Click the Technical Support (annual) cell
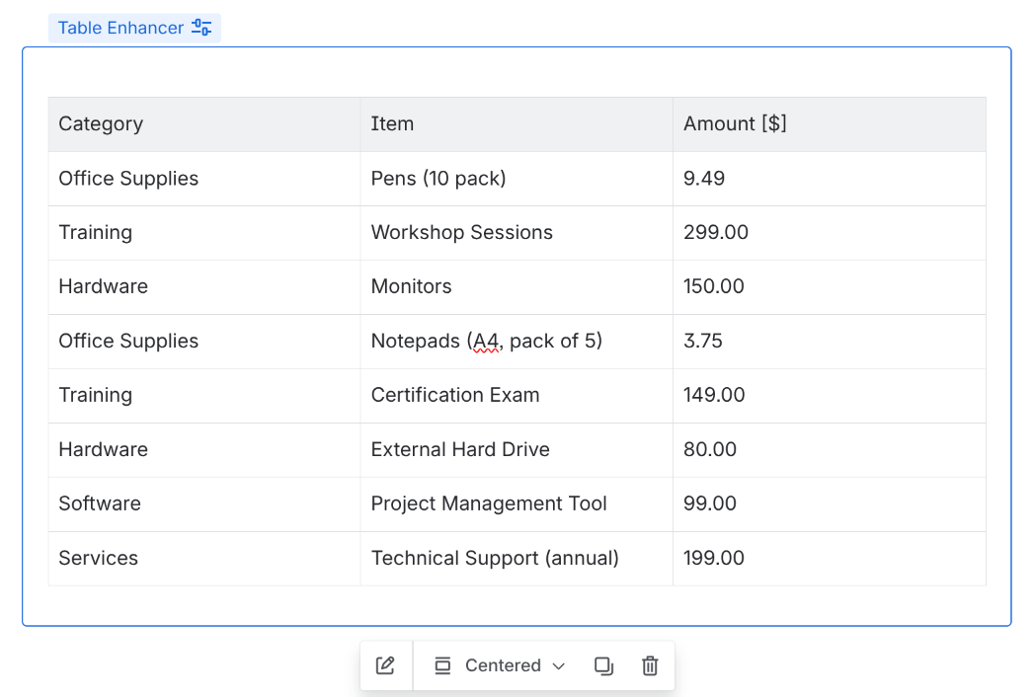This screenshot has height=697, width=1034. (x=495, y=558)
